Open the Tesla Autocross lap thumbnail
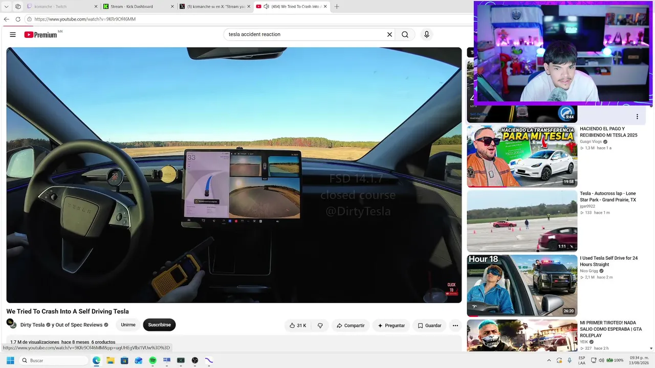The image size is (655, 368). [522, 221]
